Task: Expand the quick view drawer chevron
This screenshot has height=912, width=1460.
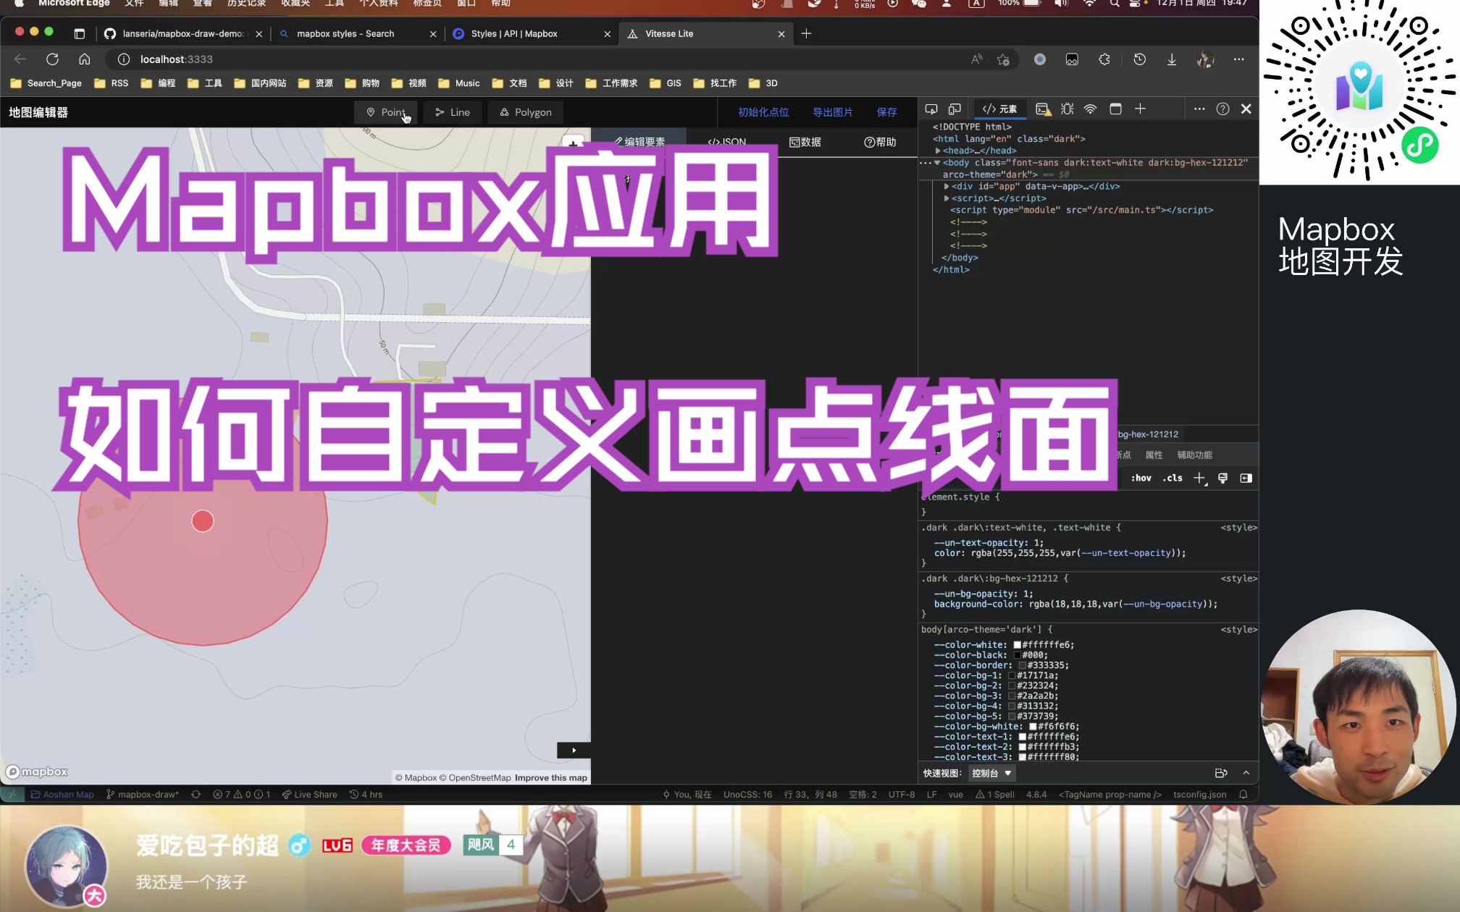Action: pos(1246,773)
